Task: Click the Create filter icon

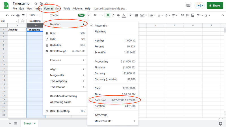Action: point(198,15)
